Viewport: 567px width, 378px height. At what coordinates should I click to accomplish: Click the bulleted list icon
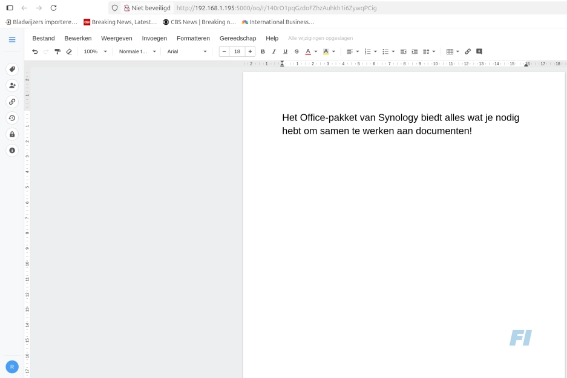[x=385, y=51]
